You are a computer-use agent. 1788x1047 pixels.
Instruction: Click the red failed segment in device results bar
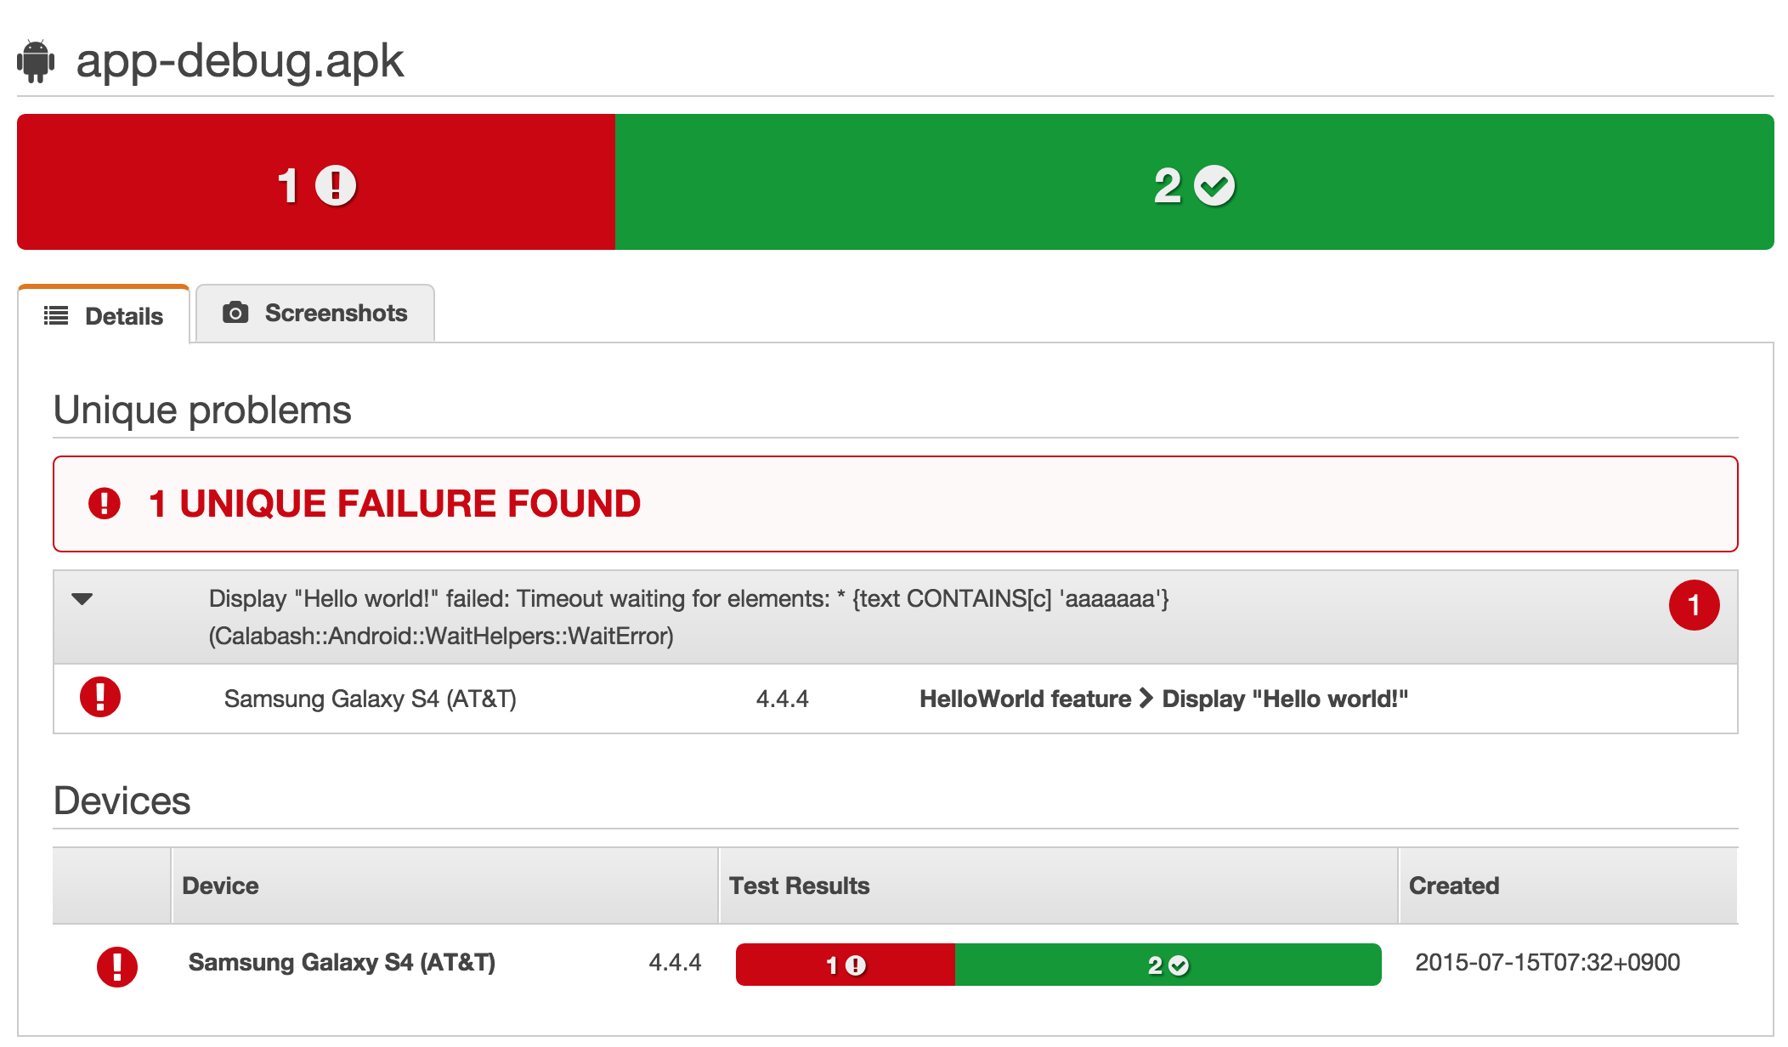(x=845, y=965)
